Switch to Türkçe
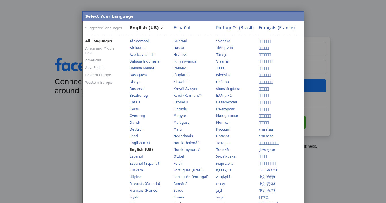Viewport: 386px width, 203px height. [x=222, y=55]
